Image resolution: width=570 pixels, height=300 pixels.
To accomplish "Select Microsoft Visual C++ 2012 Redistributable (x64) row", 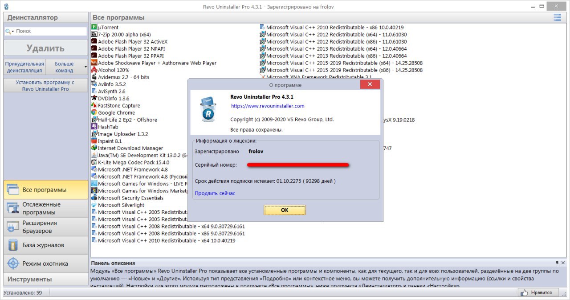I will [334, 34].
